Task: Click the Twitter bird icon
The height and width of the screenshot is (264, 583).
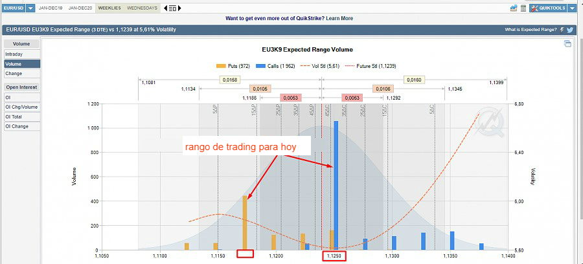Action: click(x=570, y=30)
